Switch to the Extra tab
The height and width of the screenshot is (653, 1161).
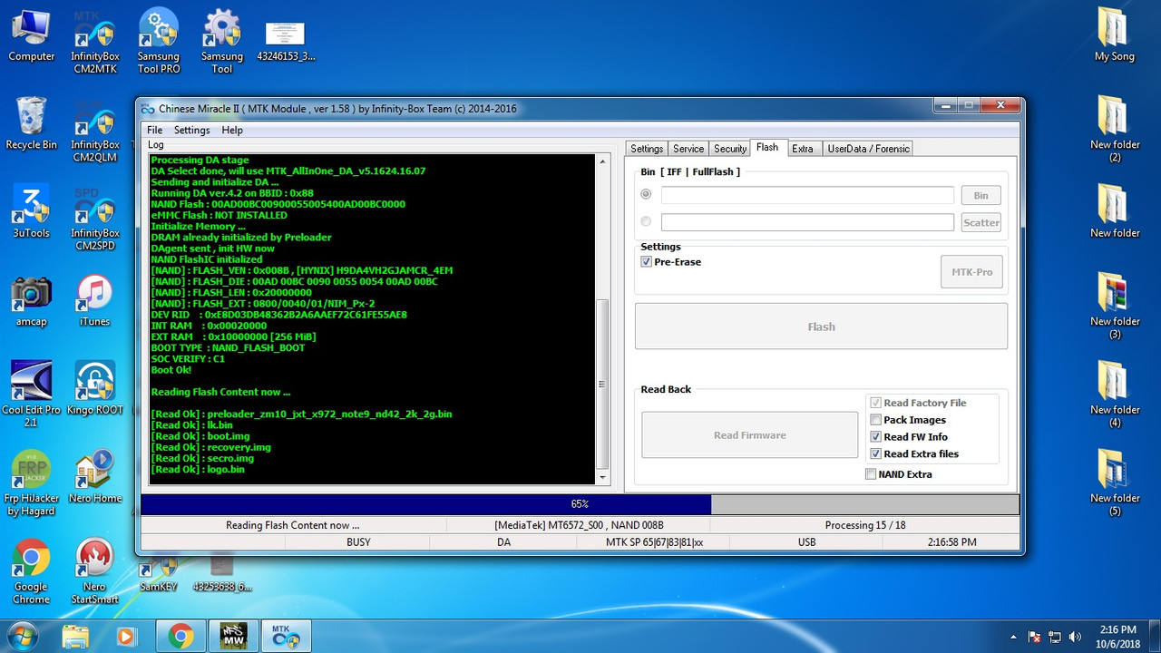click(x=803, y=149)
